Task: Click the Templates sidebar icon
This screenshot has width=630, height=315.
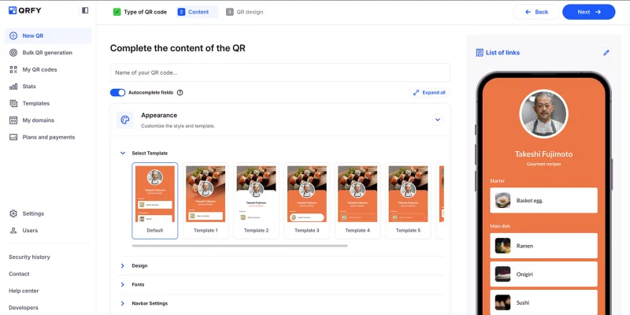Action: coord(13,103)
